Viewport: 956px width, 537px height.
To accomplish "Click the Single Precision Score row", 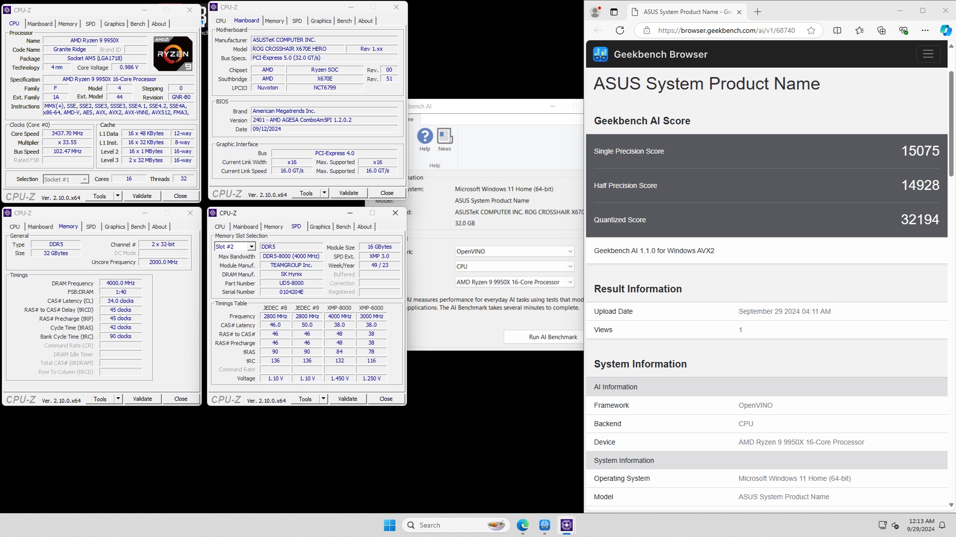I will (x=766, y=151).
